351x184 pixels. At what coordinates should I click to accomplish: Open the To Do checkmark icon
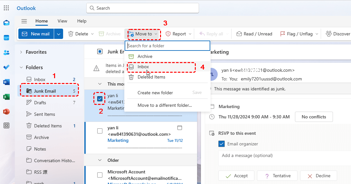[x=6, y=67]
